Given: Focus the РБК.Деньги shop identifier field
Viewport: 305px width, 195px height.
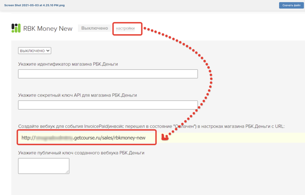Looking at the screenshot, I should pos(108,74).
